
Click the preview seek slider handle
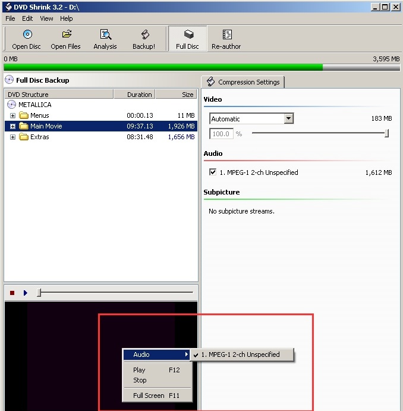coord(39,293)
